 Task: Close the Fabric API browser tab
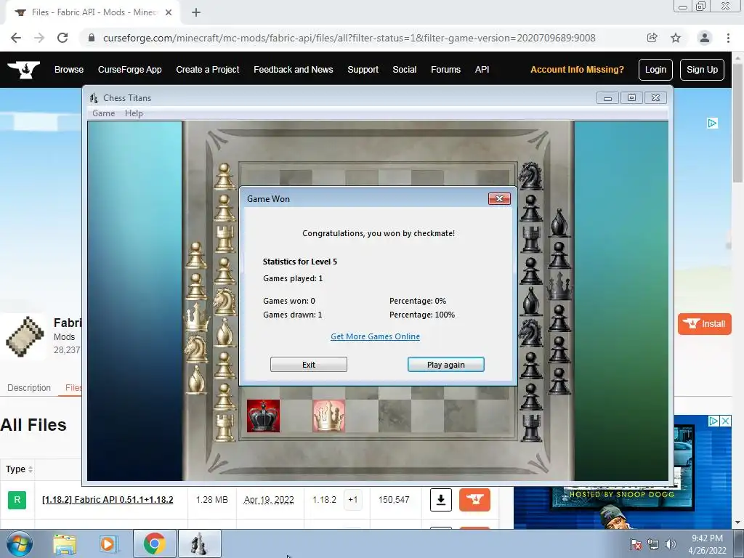169,12
